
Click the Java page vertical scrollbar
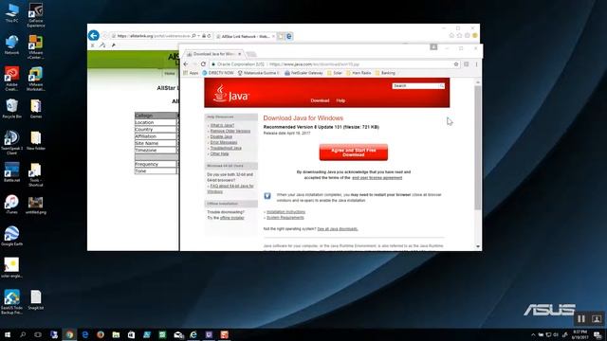pyautogui.click(x=478, y=147)
